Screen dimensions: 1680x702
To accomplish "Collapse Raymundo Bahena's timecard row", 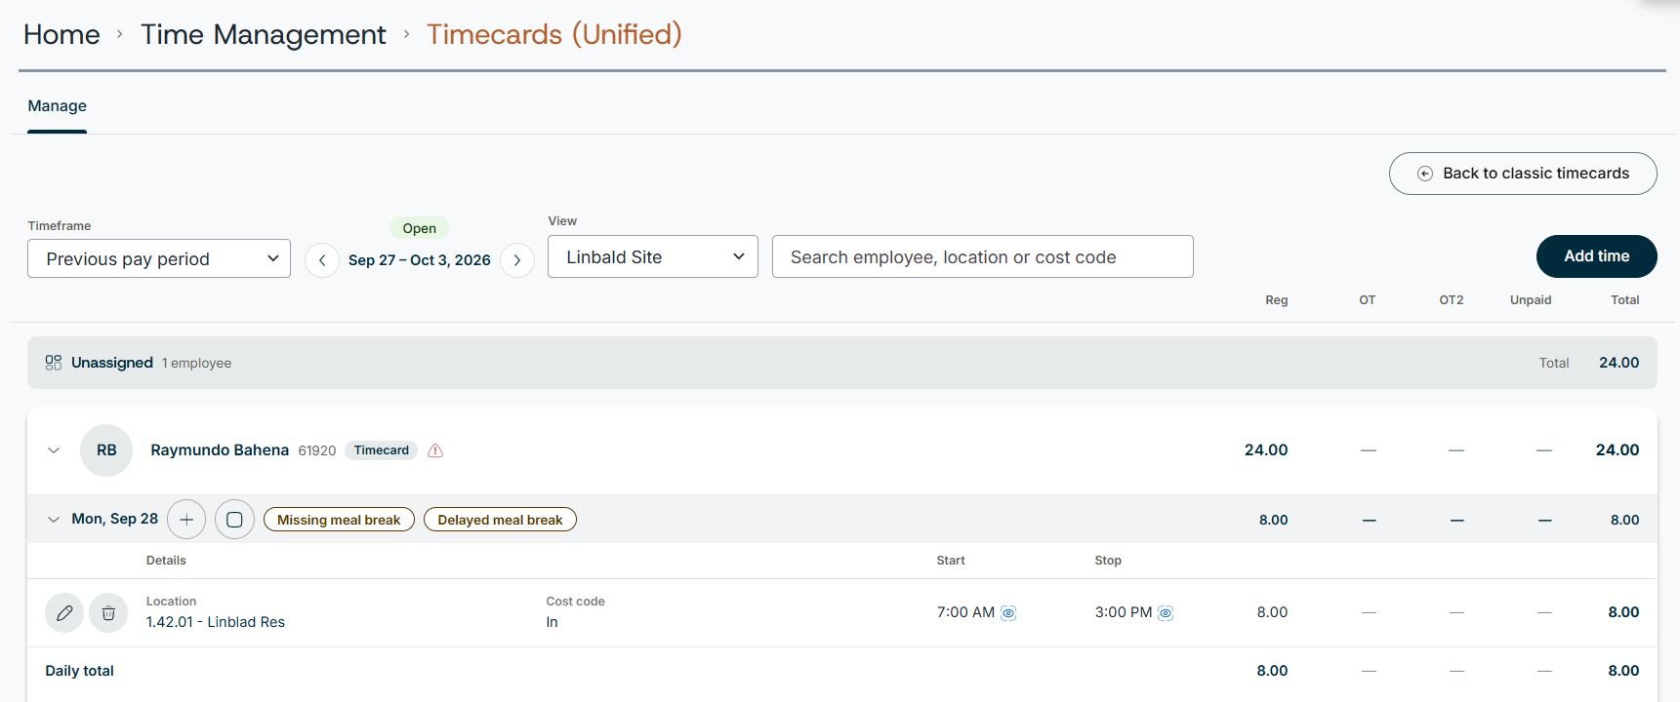I will (54, 450).
